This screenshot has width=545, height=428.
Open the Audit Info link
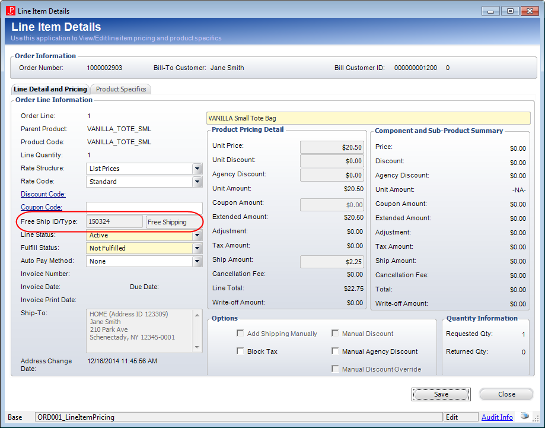pos(497,417)
